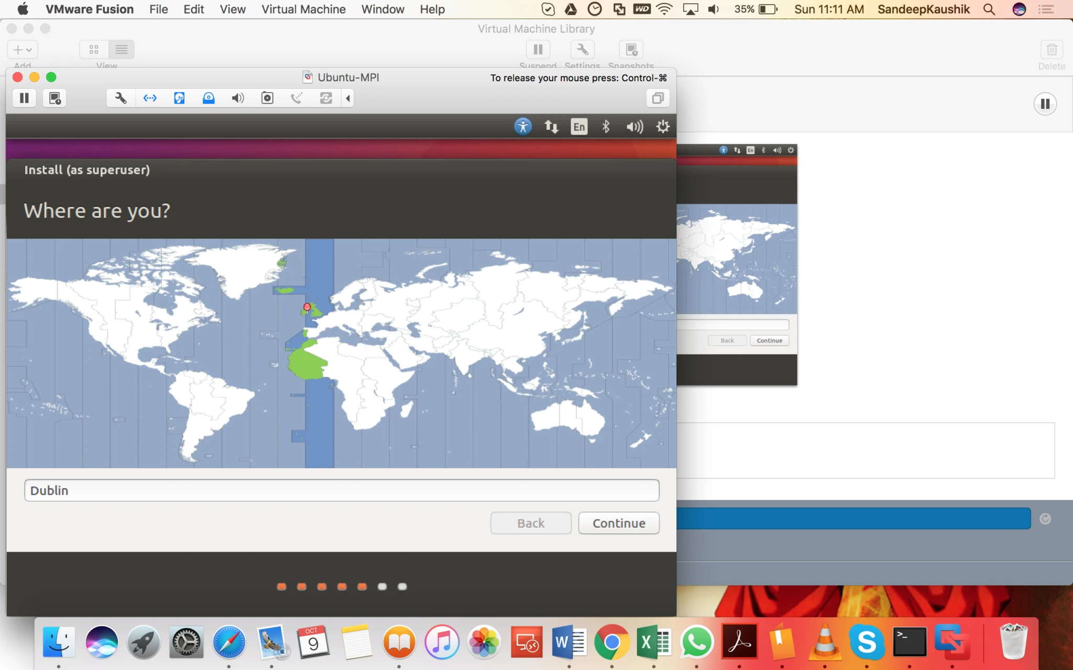Viewport: 1073px width, 670px height.
Task: Click the Bluetooth indicator in Ubuntu panel
Action: 606,126
